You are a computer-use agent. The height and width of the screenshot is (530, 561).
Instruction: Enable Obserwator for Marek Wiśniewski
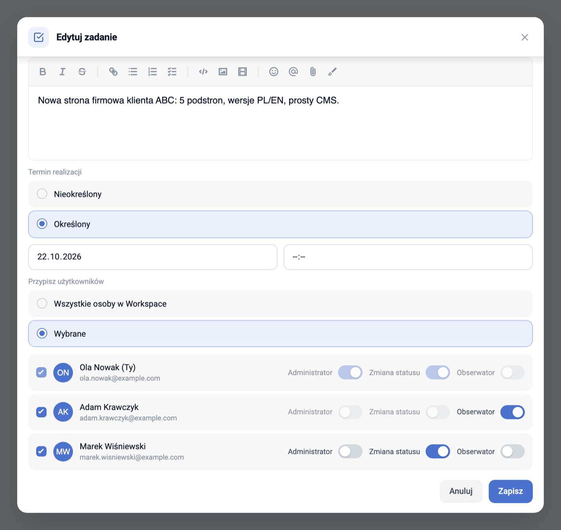[513, 451]
